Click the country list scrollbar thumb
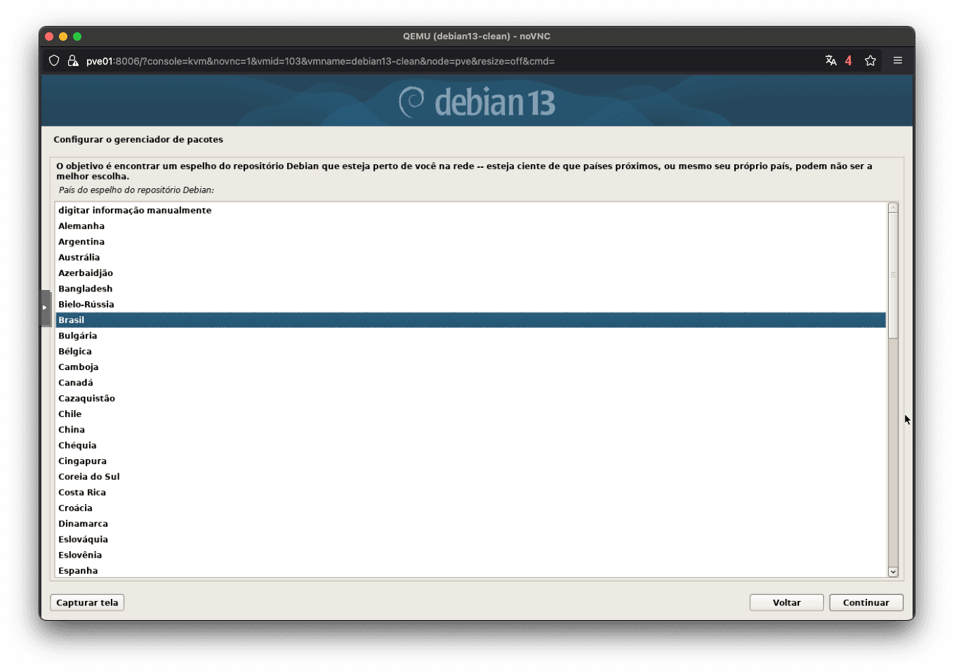The height and width of the screenshot is (672, 954). point(893,275)
